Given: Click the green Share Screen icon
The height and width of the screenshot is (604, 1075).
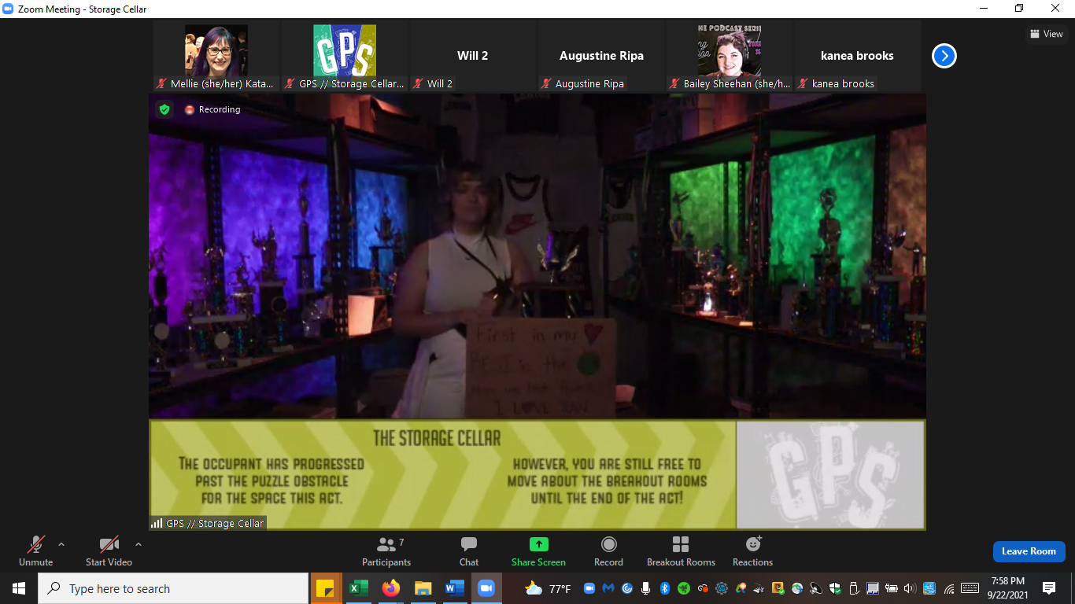Looking at the screenshot, I should pos(538,544).
